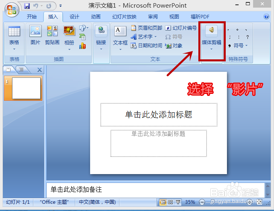The width and height of the screenshot is (274, 211).
Task: Expand the 相册 dropdown arrow
Action: (69, 50)
